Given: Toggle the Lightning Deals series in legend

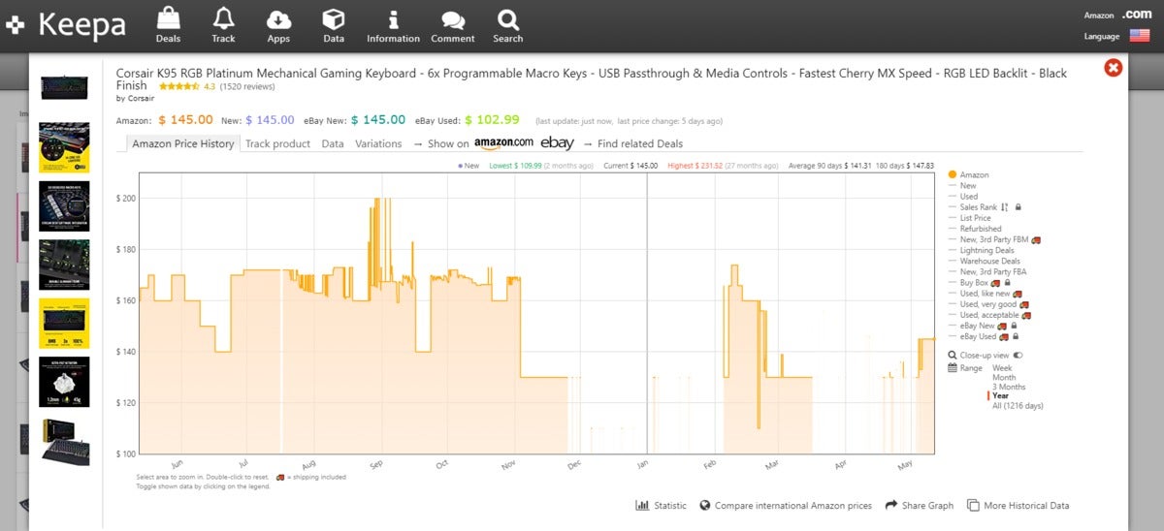Looking at the screenshot, I should [987, 250].
